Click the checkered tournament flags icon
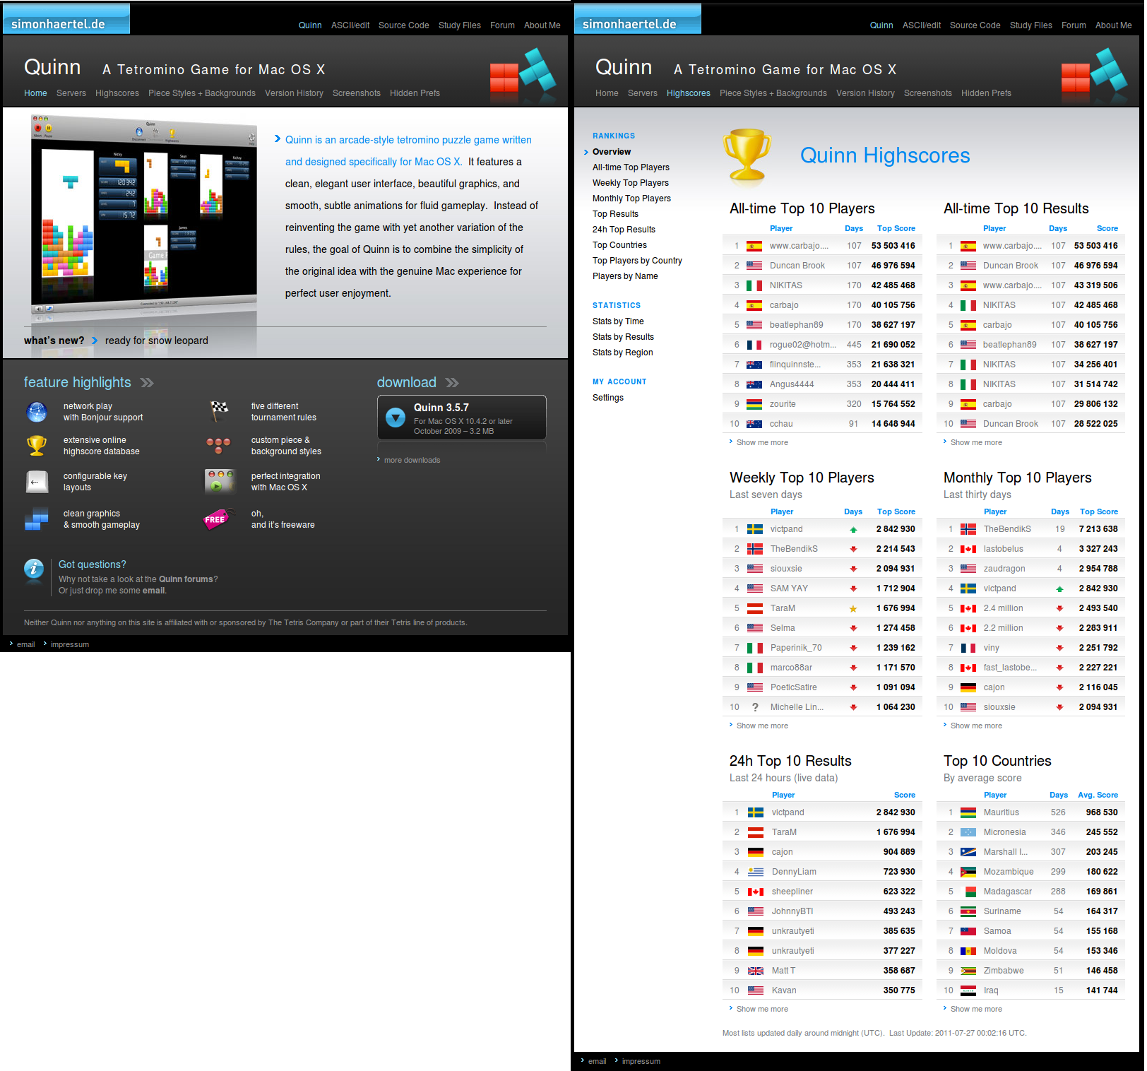This screenshot has width=1147, height=1071. click(x=220, y=411)
